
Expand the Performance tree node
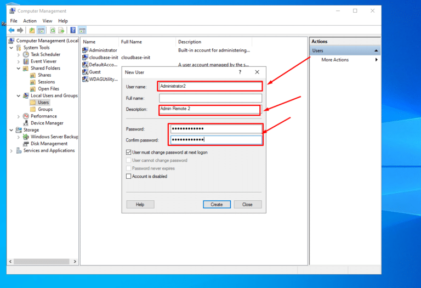pos(19,116)
